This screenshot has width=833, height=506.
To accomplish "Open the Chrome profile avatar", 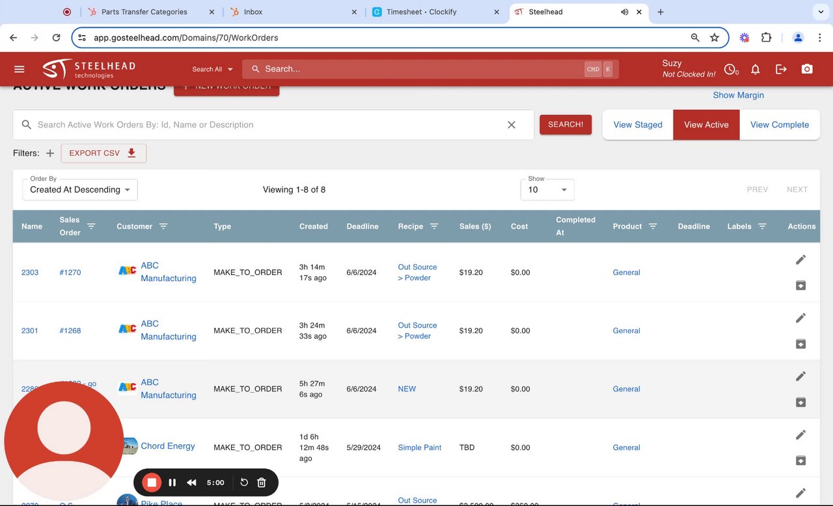I will click(798, 38).
